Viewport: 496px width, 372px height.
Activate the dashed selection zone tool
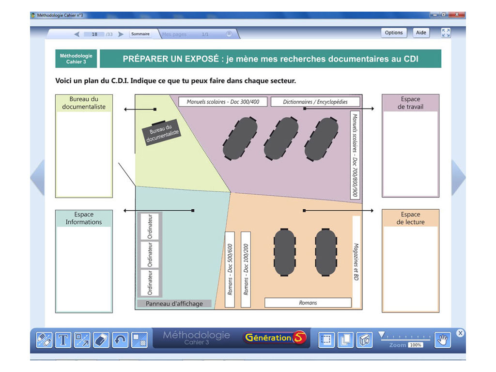pos(326,340)
